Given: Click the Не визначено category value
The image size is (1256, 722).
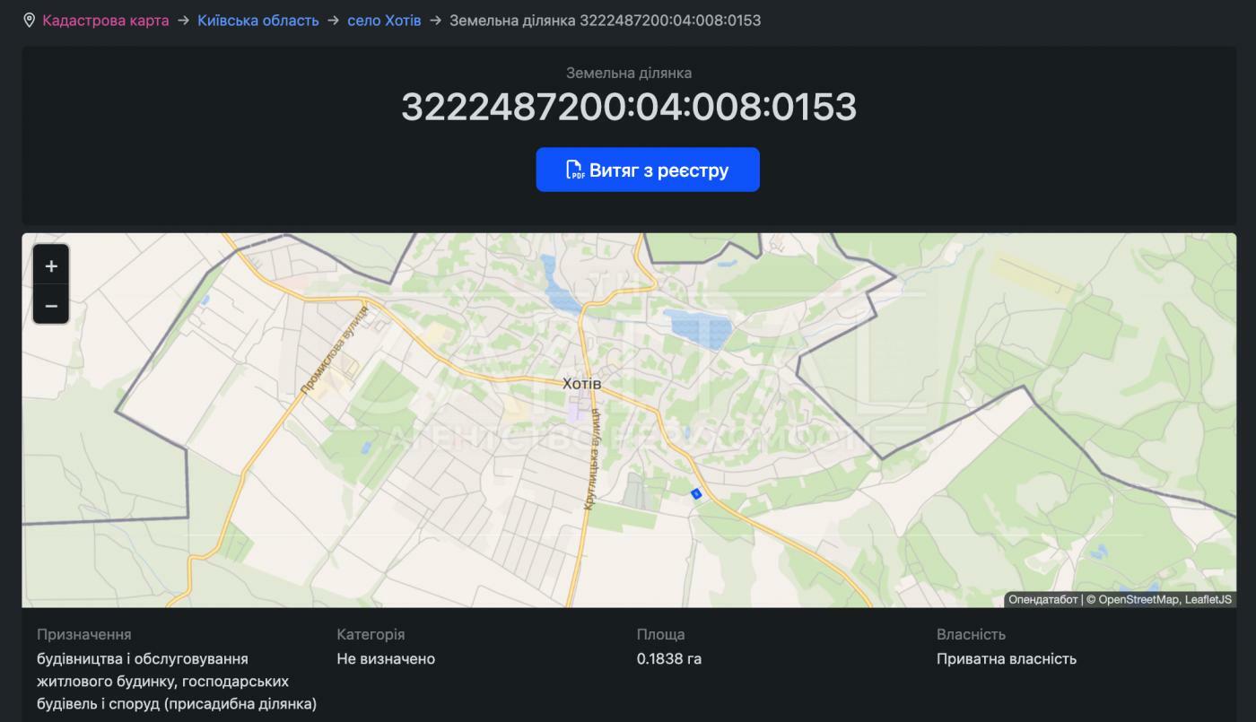Looking at the screenshot, I should [386, 659].
